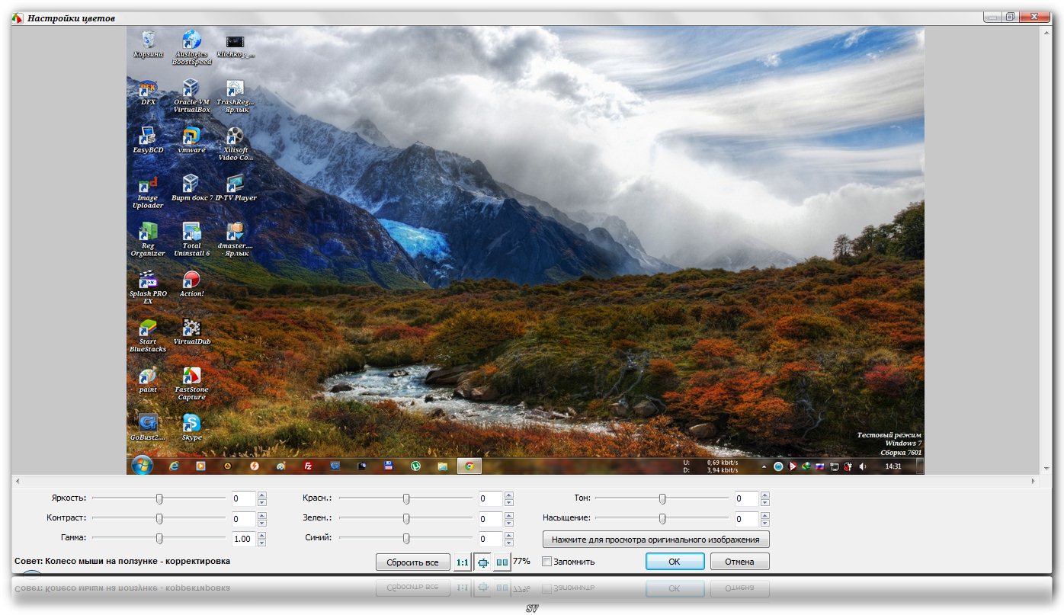Enable side-by-side comparison view icon
This screenshot has height=615, width=1064.
pyautogui.click(x=502, y=562)
